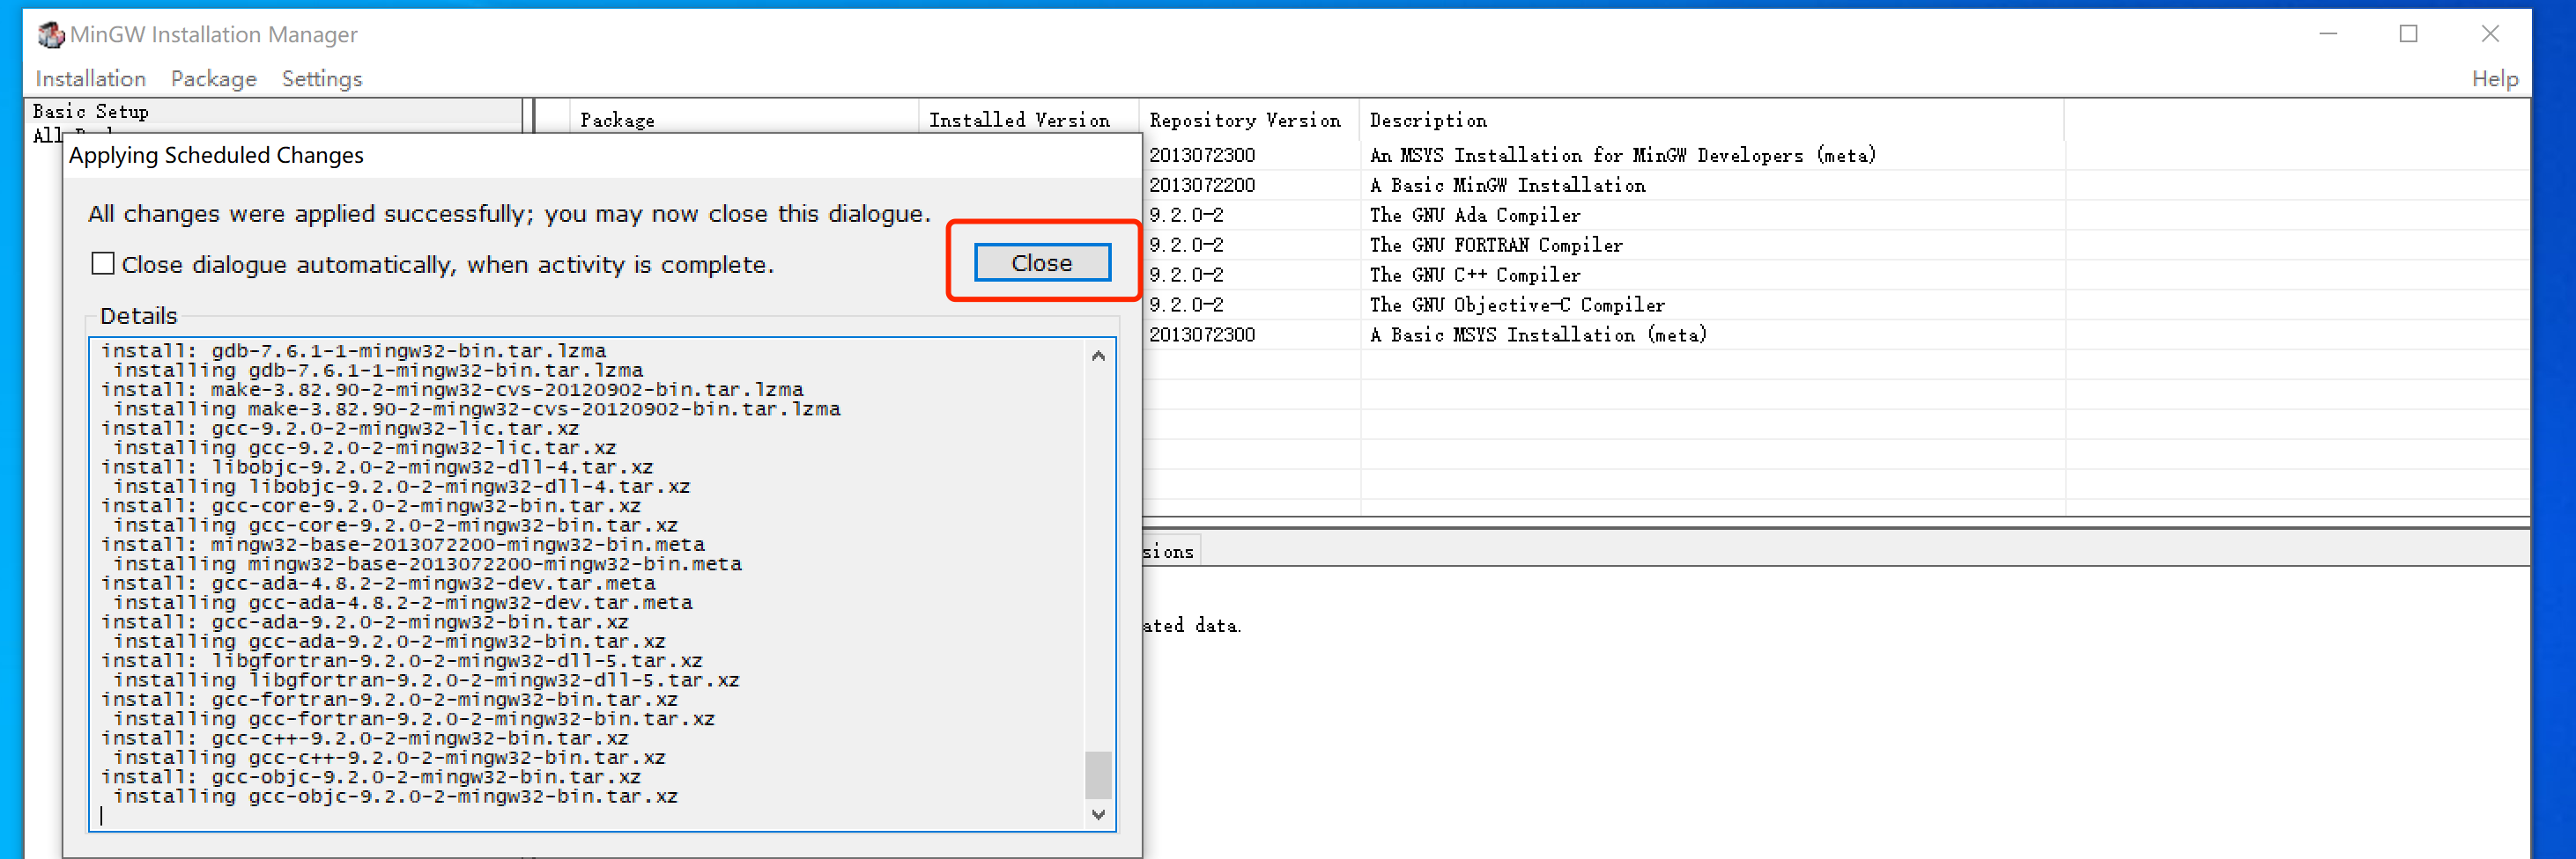Viewport: 2576px width, 859px height.
Task: Select the MSYS Installation for MinGW Developers row
Action: click(x=1836, y=155)
